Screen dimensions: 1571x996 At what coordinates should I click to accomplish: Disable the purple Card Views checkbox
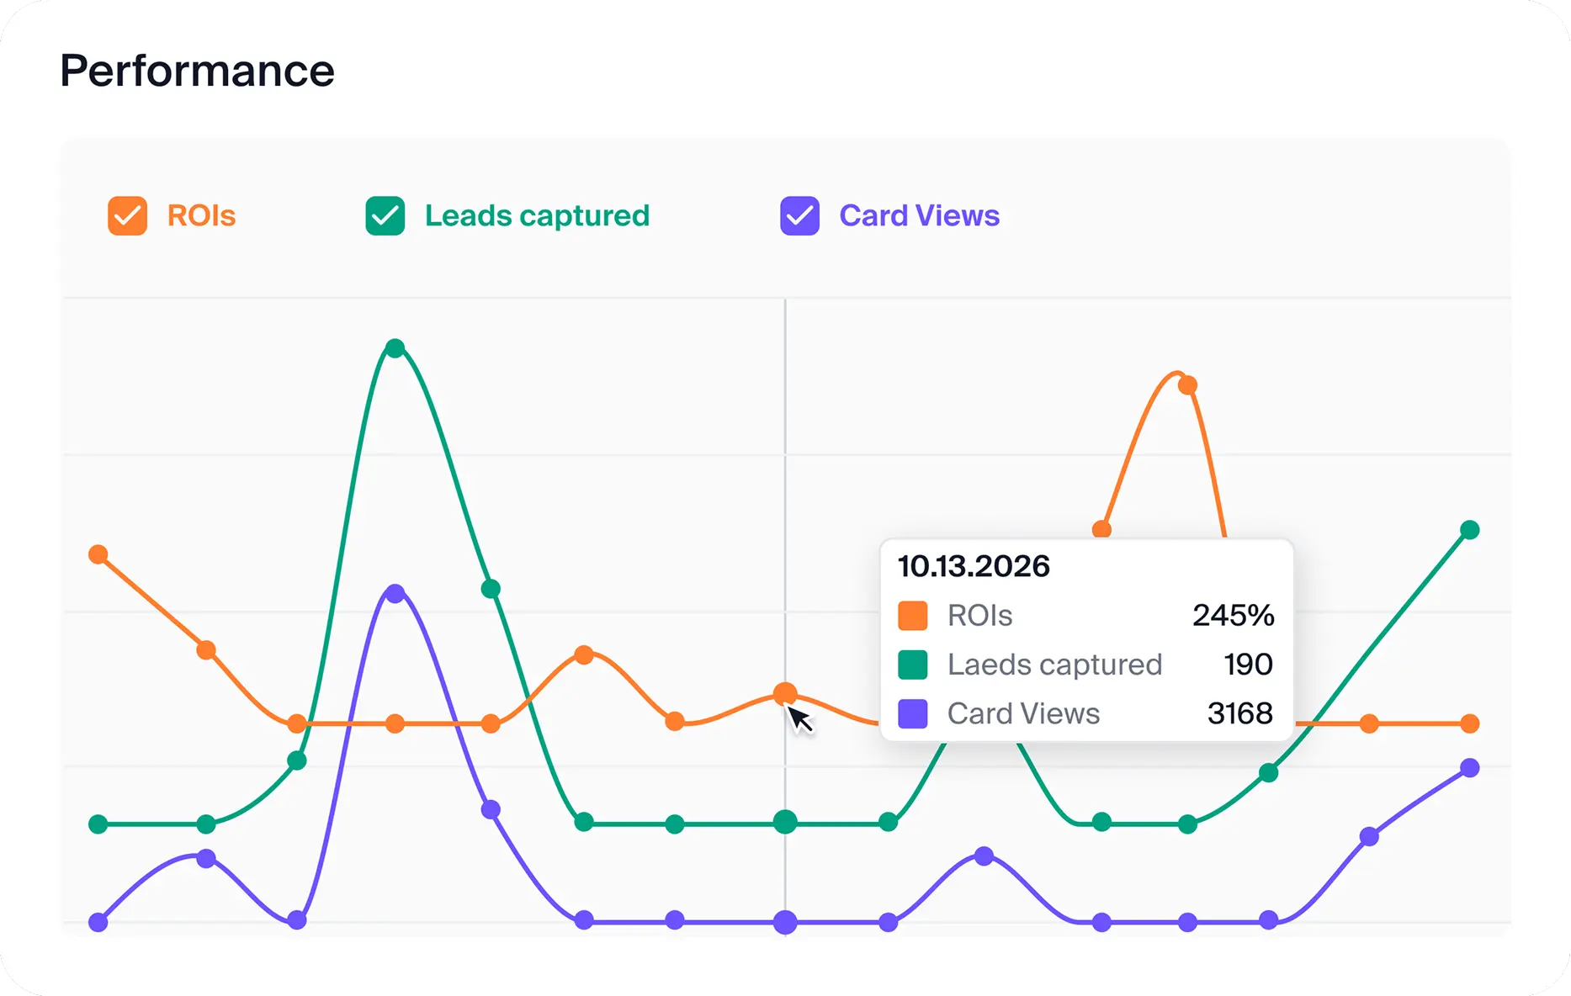[x=799, y=216]
